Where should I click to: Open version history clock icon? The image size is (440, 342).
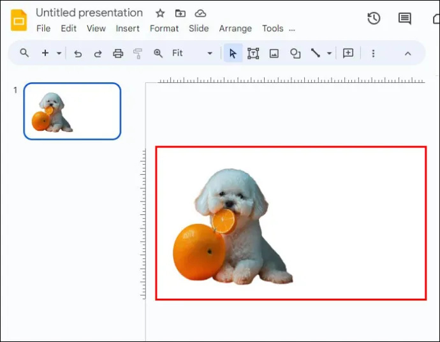(x=374, y=19)
